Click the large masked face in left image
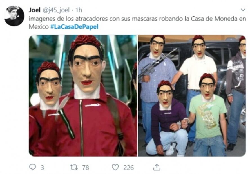Image resolution: width=250 pixels, height=174 pixels. [x=87, y=67]
